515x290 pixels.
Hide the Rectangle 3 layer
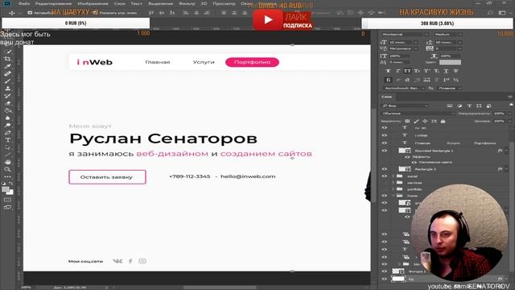(385, 169)
